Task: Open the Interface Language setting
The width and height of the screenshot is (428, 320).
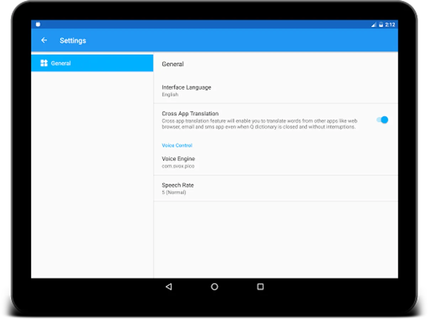Action: point(276,91)
